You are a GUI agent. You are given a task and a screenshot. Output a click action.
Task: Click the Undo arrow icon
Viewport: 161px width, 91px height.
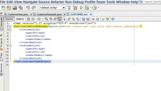click(x=28, y=8)
